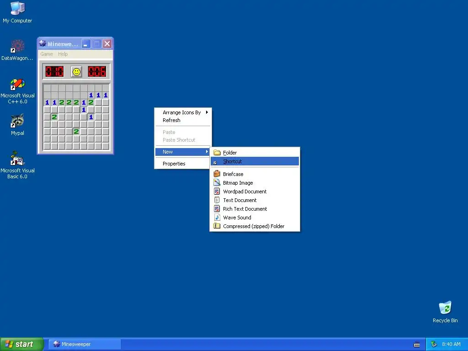
Task: Click the Rich Text Document icon
Action: click(217, 208)
